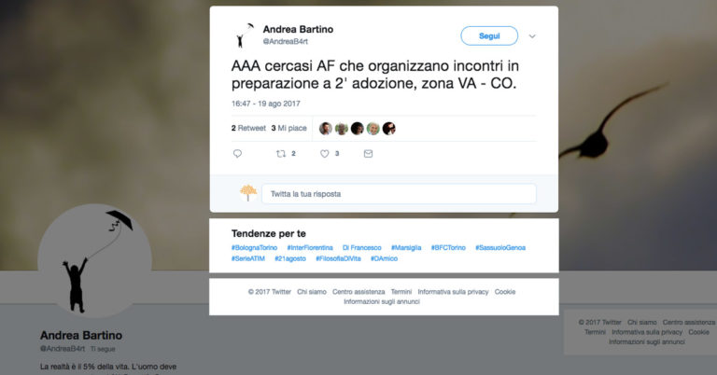Open the #SassuoloGenoa hashtag

point(500,247)
